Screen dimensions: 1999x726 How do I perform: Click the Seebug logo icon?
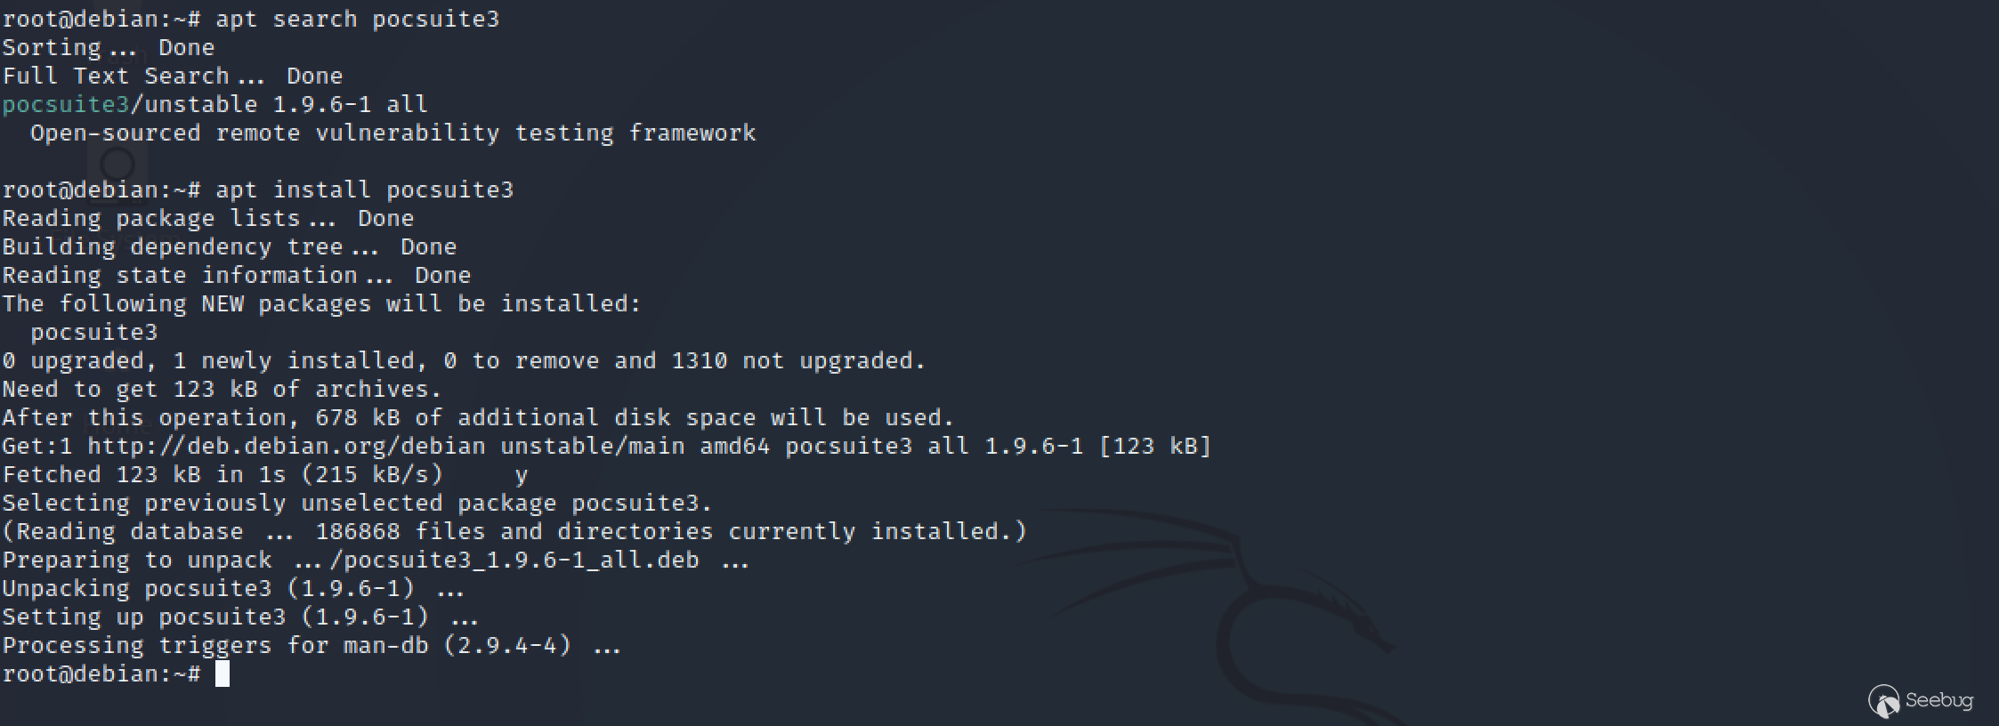(1883, 701)
